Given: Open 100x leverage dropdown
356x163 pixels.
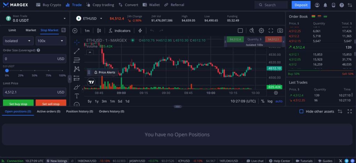Looking at the screenshot, I should click(x=51, y=41).
